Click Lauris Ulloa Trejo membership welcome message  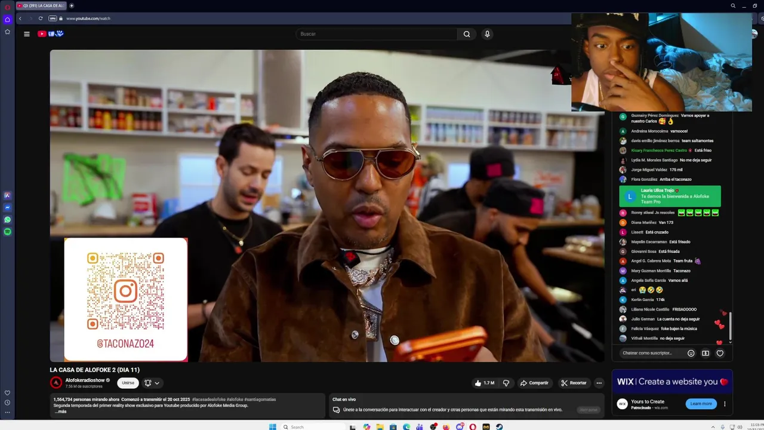670,196
